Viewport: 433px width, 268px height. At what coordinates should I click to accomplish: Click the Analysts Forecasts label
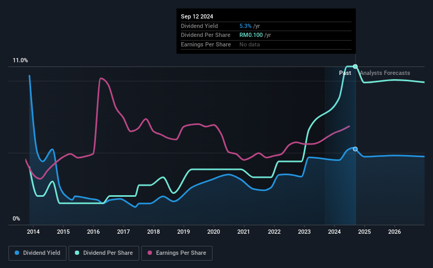pos(385,73)
